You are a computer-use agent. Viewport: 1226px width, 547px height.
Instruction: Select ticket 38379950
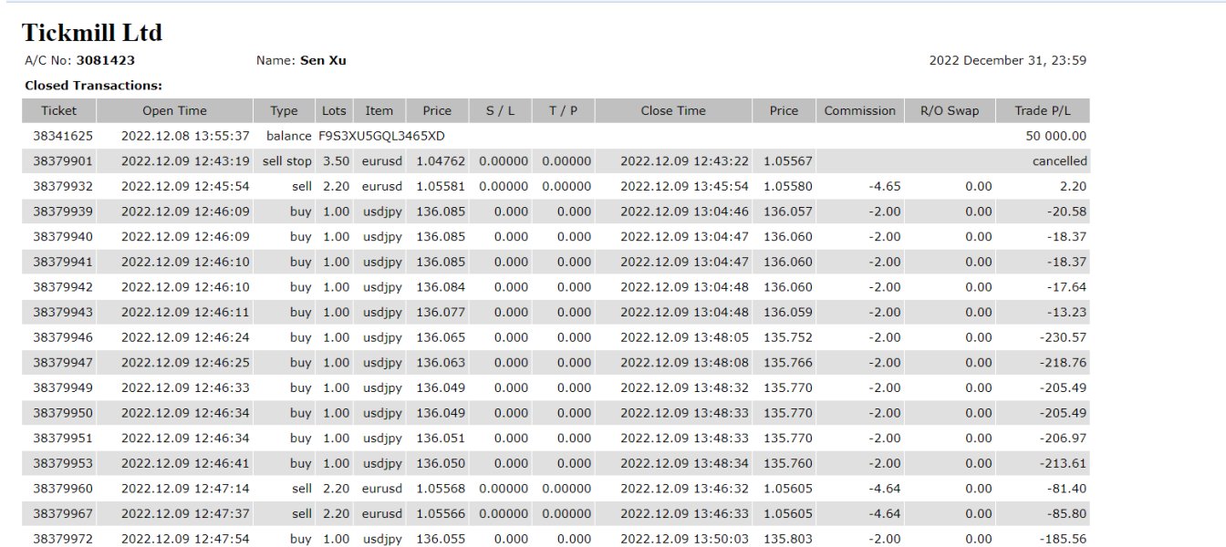tap(62, 413)
